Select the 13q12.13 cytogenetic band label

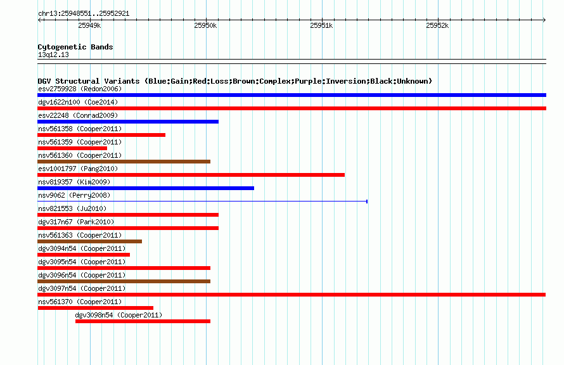coord(53,54)
